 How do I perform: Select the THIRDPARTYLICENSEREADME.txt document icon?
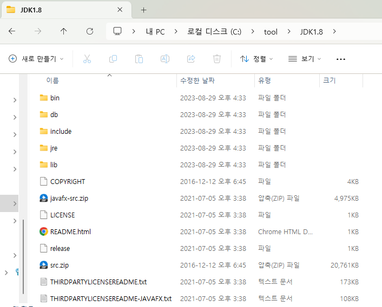[44, 282]
